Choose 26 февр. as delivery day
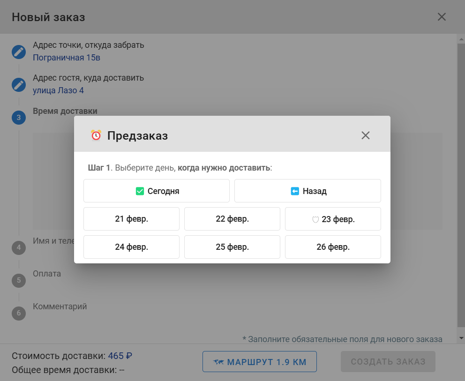This screenshot has height=381, width=465. 333,247
